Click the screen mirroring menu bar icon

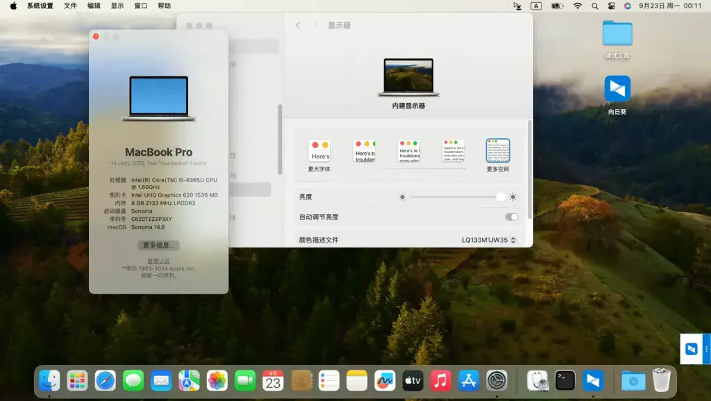point(517,6)
